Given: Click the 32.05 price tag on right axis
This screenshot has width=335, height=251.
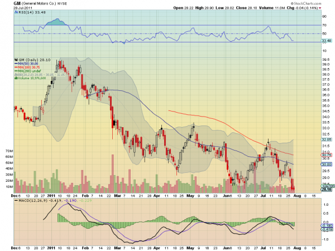Looking at the screenshot, I should (x=327, y=139).
